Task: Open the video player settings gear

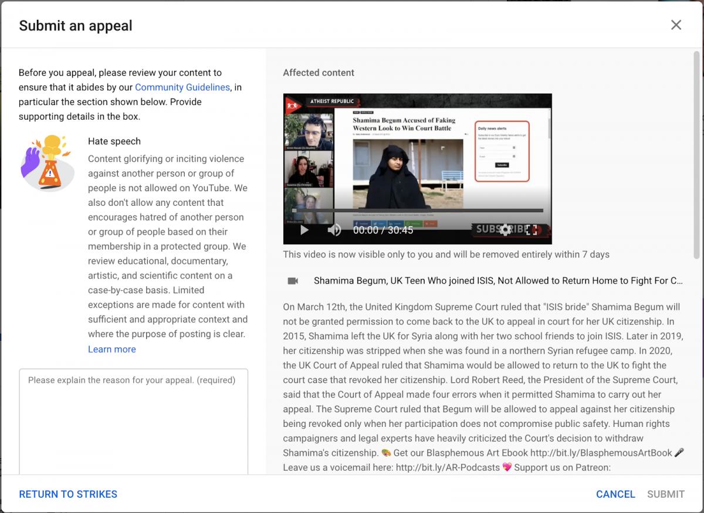Action: (x=506, y=230)
